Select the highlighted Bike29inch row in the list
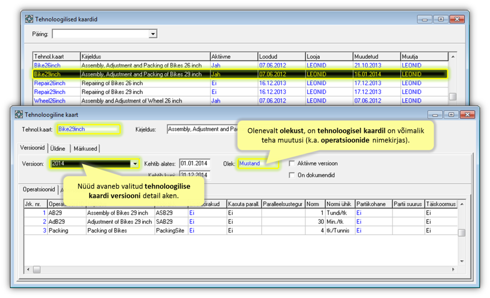The image size is (490, 298). pos(240,74)
